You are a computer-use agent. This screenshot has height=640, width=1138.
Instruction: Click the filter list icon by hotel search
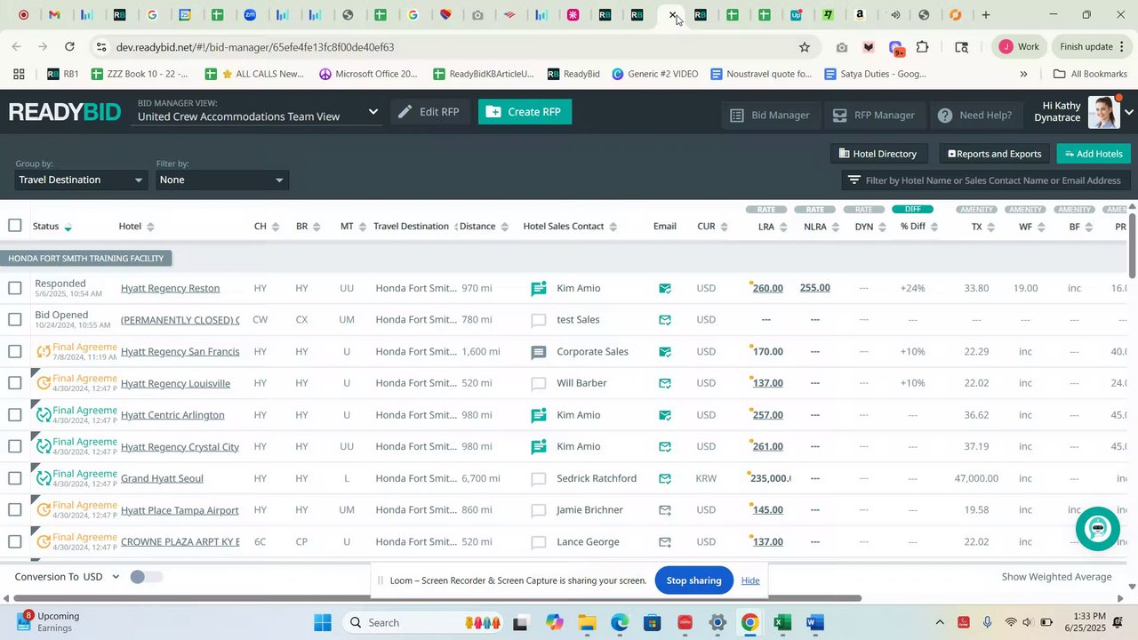coord(854,180)
